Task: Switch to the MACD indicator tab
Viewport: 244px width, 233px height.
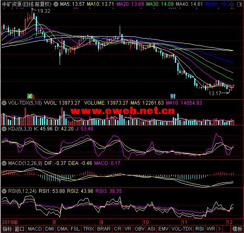Action: click(35, 229)
